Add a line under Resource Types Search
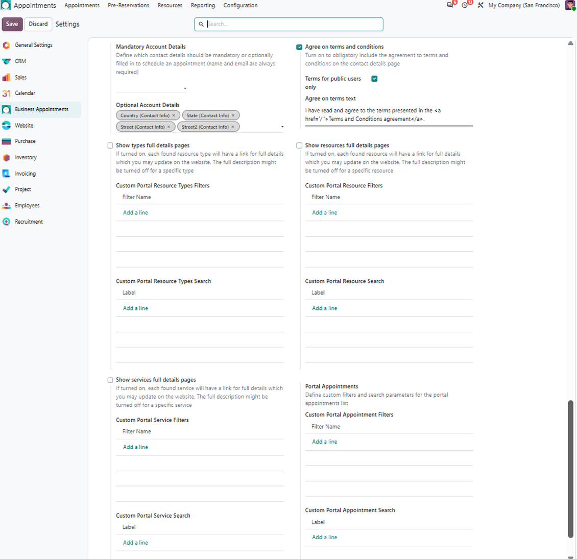 (135, 308)
